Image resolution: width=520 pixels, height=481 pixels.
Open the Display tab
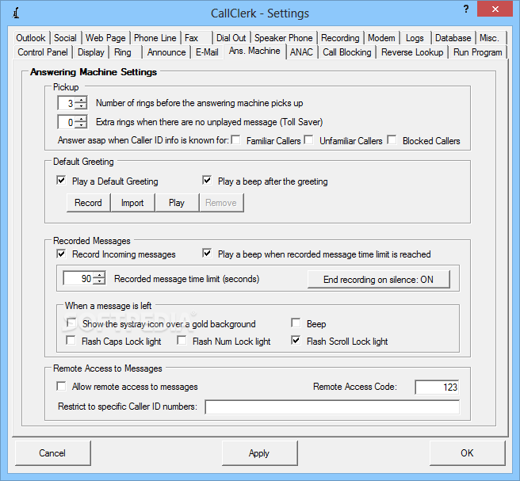(91, 52)
